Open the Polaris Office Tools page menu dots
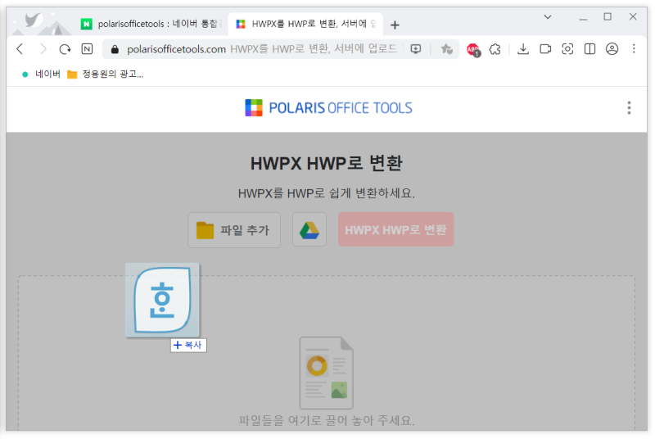Viewport: 655px width, 439px height. [629, 108]
